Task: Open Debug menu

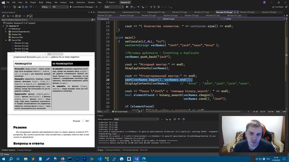Action: [x=49, y=2]
